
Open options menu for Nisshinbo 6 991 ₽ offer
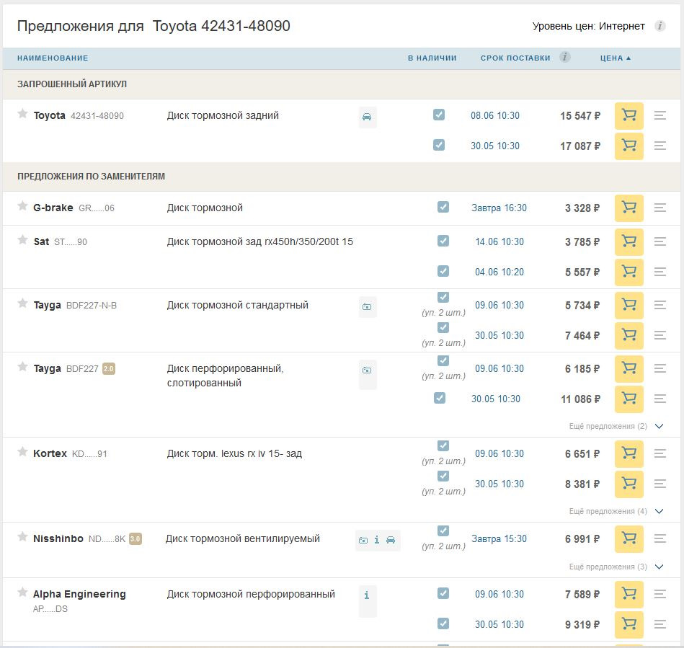point(659,539)
